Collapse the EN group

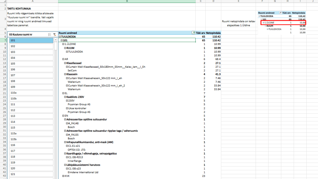click(x=63, y=116)
